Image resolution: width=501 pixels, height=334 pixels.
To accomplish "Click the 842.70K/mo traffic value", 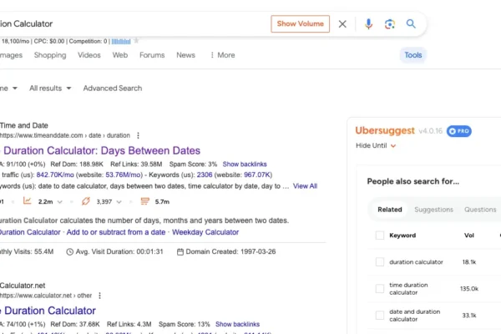I will [x=55, y=175].
